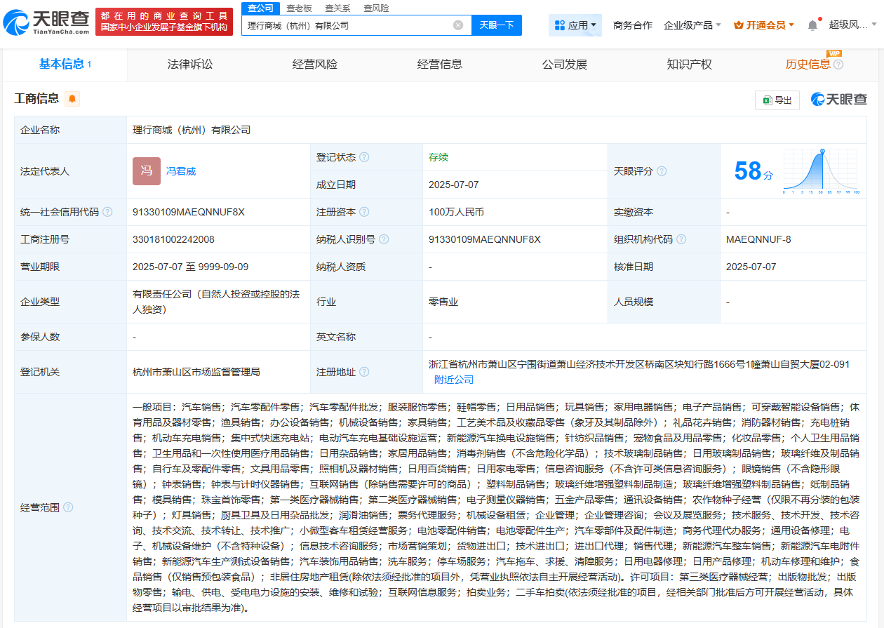Image resolution: width=884 pixels, height=628 pixels.
Task: Switch to the 法律诉讼 tab
Action: coord(190,65)
